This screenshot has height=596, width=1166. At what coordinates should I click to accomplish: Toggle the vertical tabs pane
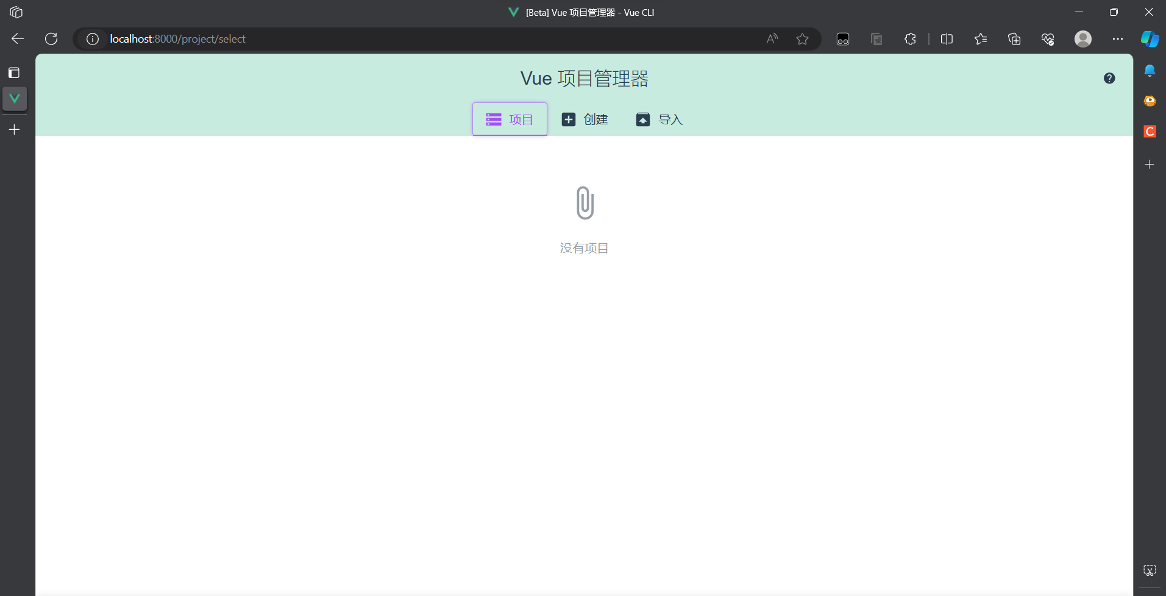point(14,73)
